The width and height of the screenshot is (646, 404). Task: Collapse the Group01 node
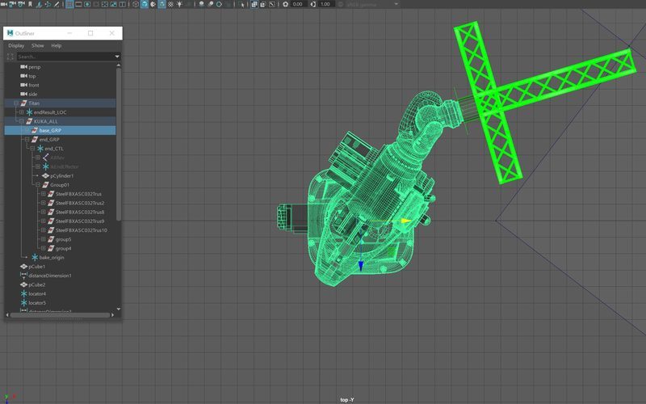click(38, 185)
